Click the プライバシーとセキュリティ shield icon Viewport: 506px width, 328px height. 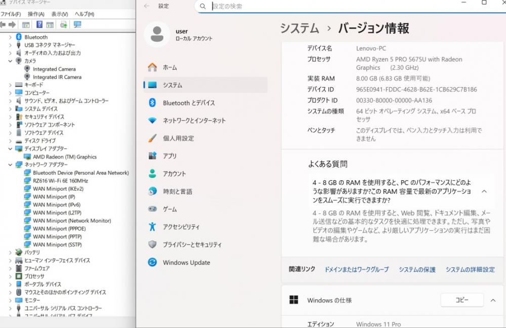[152, 245]
